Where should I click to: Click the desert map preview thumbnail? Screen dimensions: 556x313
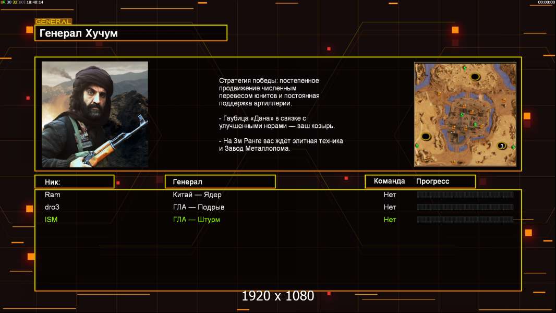(x=465, y=114)
